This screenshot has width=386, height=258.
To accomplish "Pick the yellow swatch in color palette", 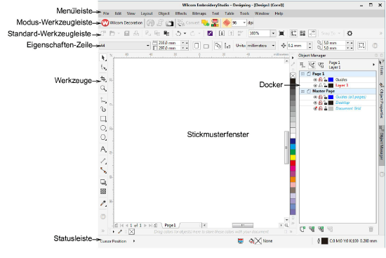I will tap(293, 157).
